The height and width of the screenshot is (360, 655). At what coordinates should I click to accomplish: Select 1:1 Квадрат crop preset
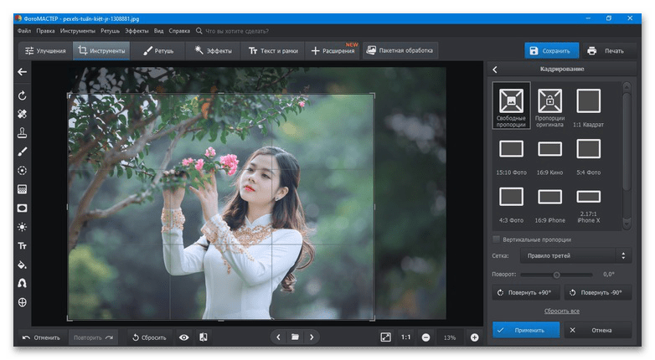[x=589, y=107]
